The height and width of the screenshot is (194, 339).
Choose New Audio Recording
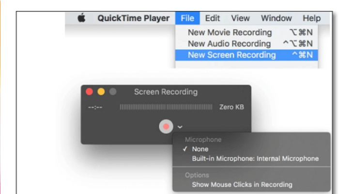coord(247,44)
